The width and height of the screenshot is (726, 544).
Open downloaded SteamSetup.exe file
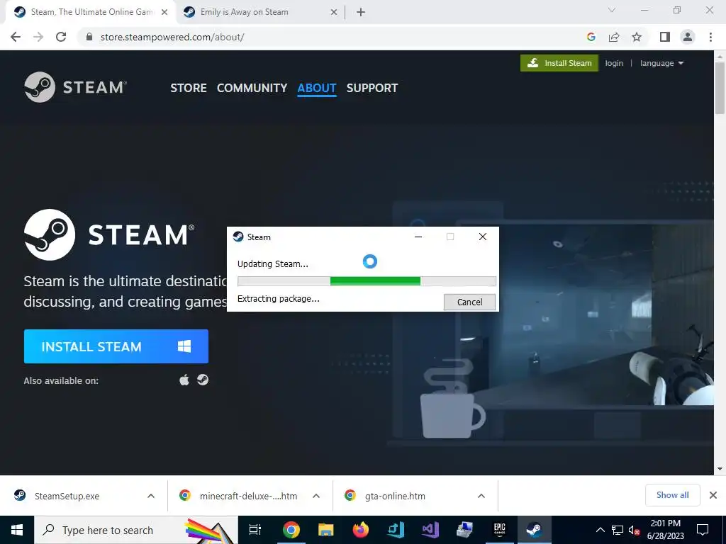[x=67, y=496]
